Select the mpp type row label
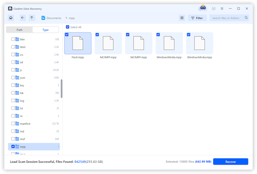Image resolution: width=257 pixels, height=174 pixels. pos(23,147)
